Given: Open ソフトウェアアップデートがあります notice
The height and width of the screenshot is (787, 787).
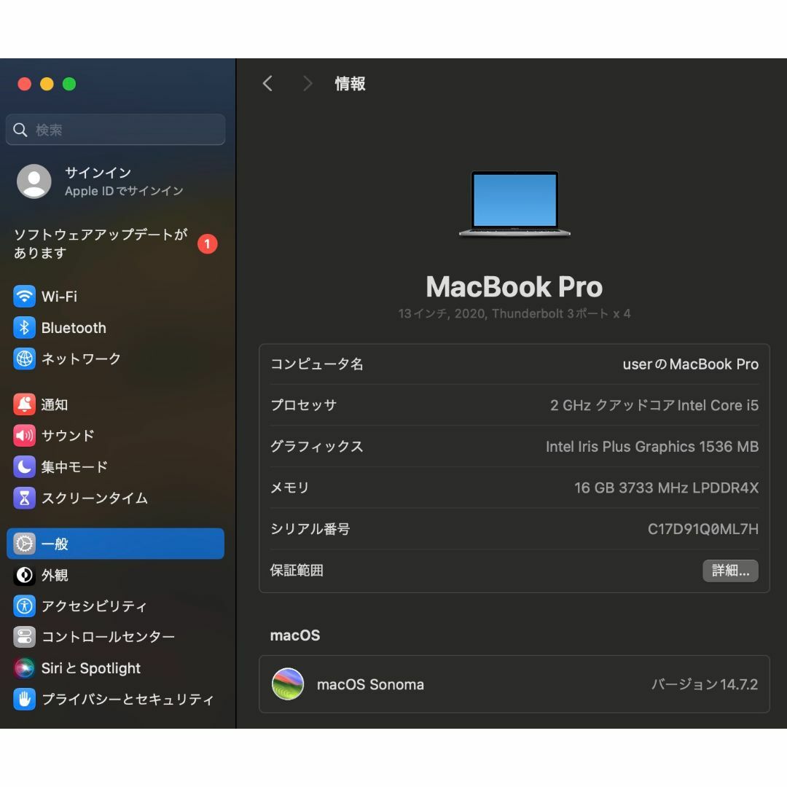Looking at the screenshot, I should pos(115,243).
